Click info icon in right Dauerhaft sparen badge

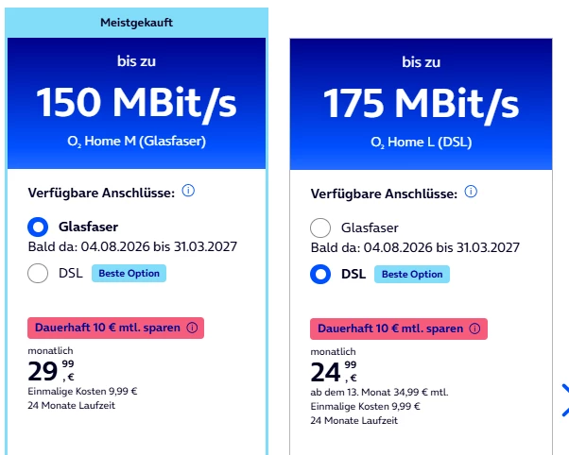[474, 329]
